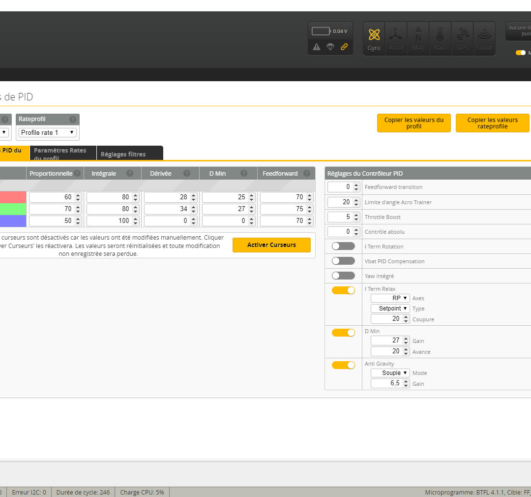
Task: Open the Setpoint Type dropdown
Action: click(390, 308)
